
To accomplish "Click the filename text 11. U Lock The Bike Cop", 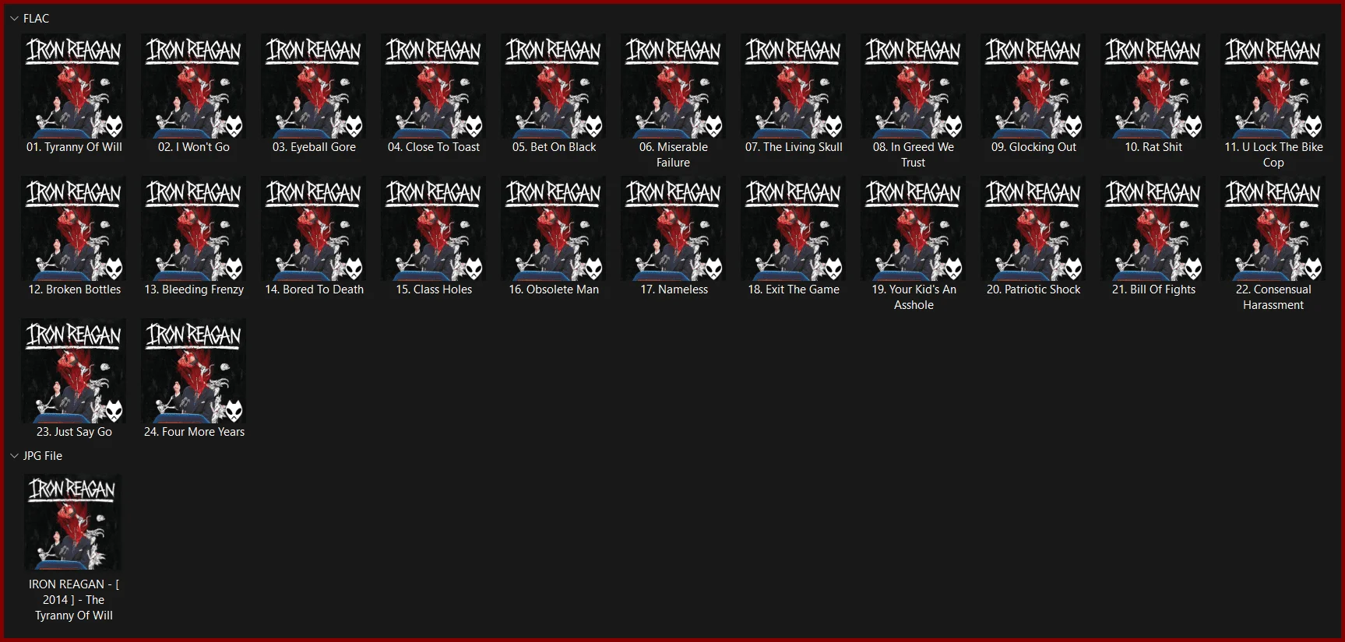I will (1273, 155).
